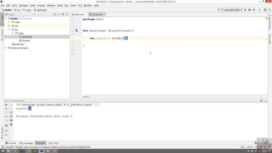
Task: Toggle the Structure side tool window
Action: (x=2, y=35)
